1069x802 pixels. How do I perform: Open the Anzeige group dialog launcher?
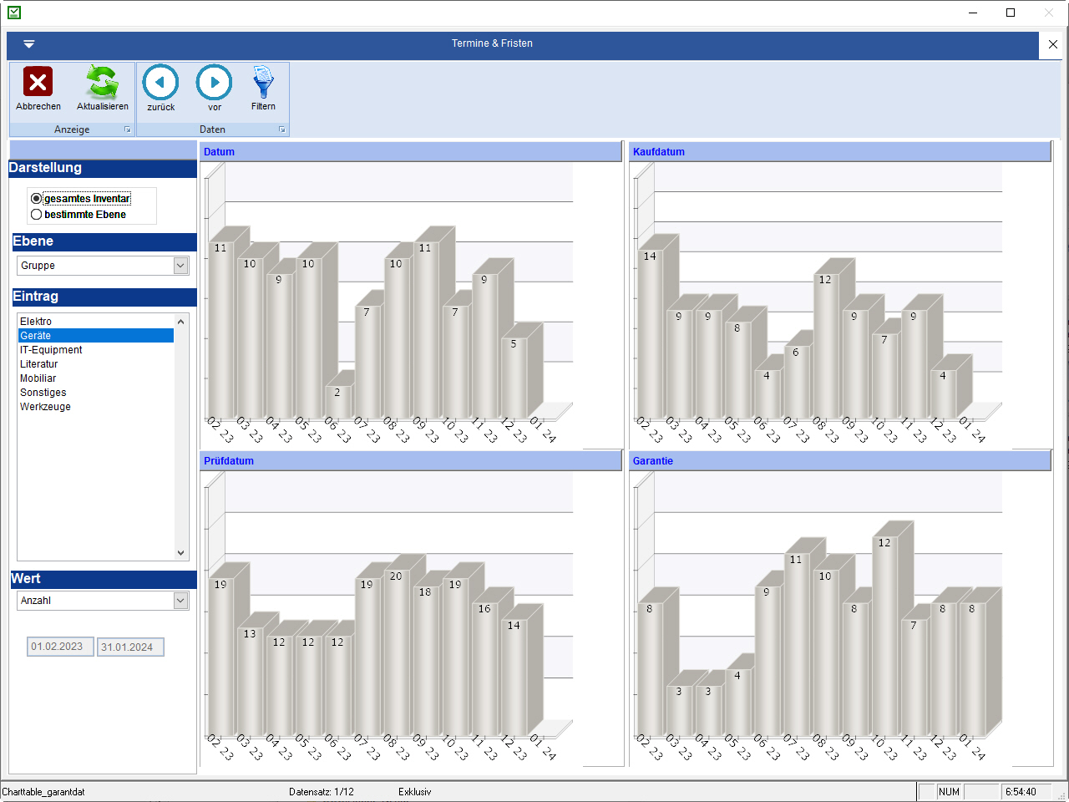128,129
